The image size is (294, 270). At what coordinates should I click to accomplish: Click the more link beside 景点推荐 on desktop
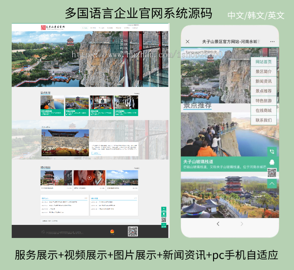137,93
